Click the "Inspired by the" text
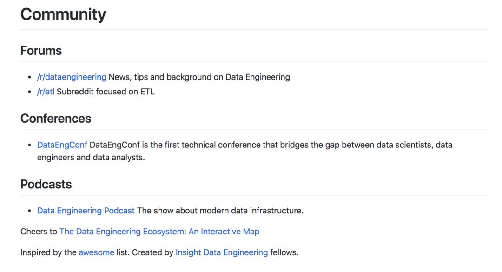The width and height of the screenshot is (502, 272). click(48, 252)
